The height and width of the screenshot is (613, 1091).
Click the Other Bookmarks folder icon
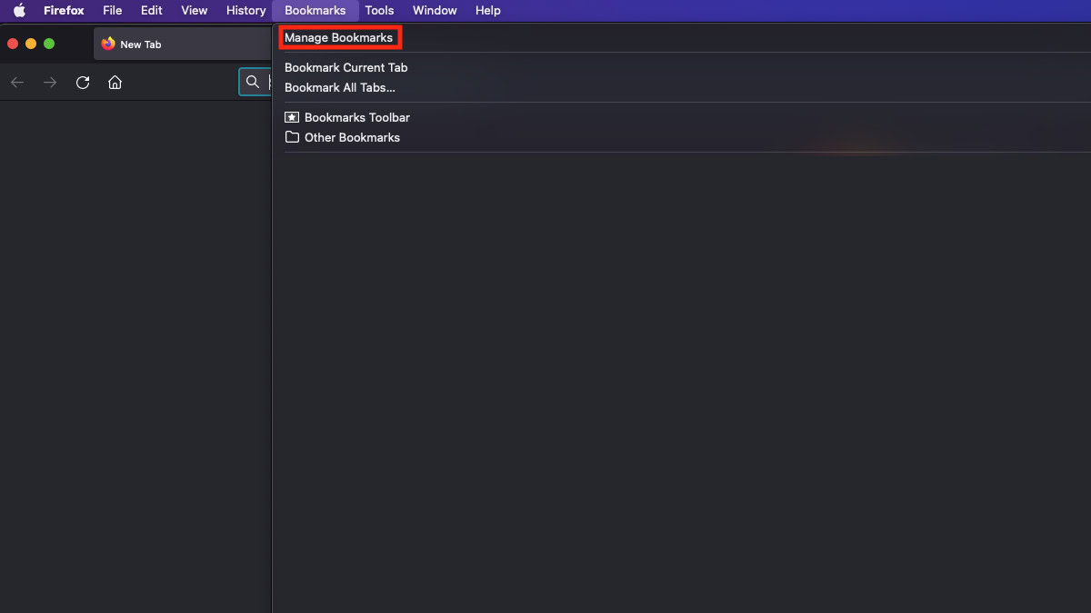coord(292,137)
